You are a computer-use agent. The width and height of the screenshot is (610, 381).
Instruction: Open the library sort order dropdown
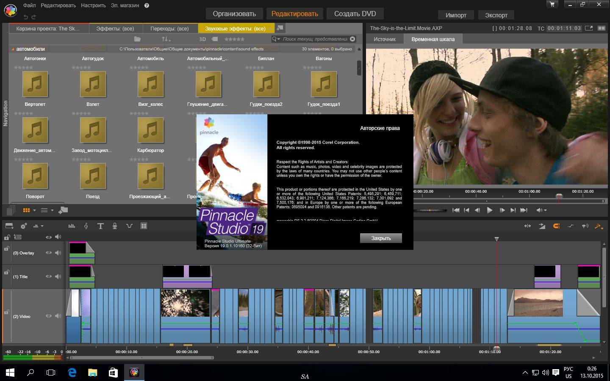166,39
